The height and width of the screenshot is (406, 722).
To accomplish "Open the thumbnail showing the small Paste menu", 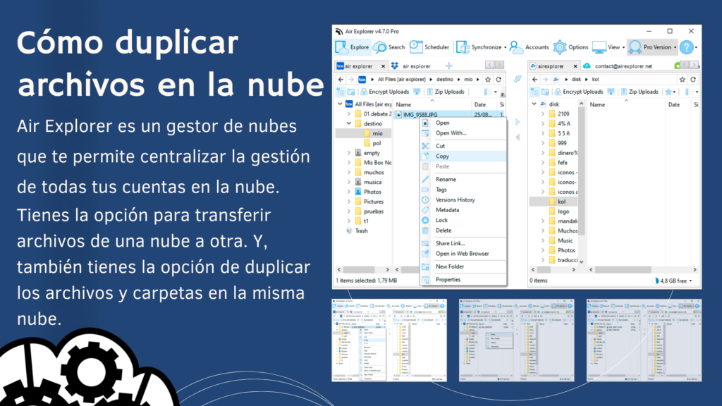I will click(x=516, y=340).
